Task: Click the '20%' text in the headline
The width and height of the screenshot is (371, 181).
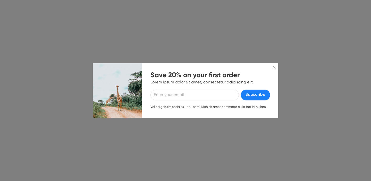Action: click(x=175, y=75)
